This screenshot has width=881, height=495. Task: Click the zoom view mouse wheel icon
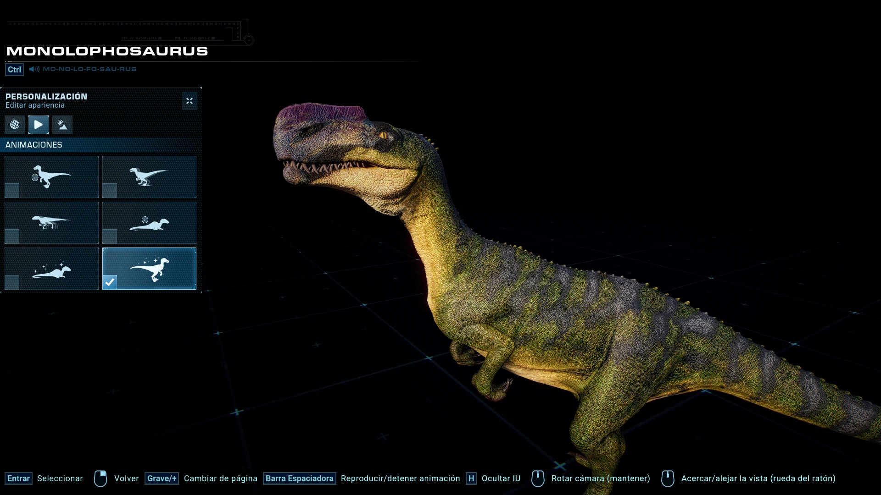(x=668, y=478)
